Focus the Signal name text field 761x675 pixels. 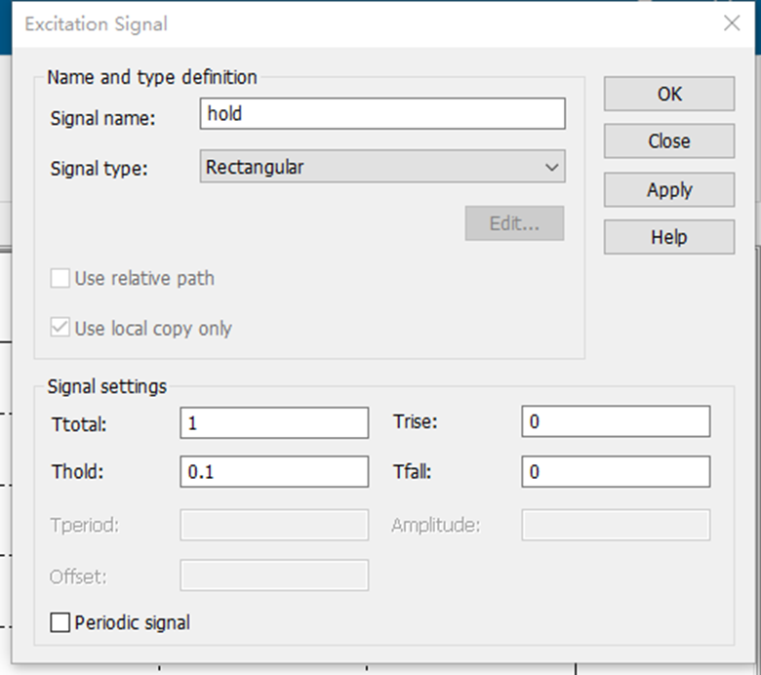pos(382,113)
